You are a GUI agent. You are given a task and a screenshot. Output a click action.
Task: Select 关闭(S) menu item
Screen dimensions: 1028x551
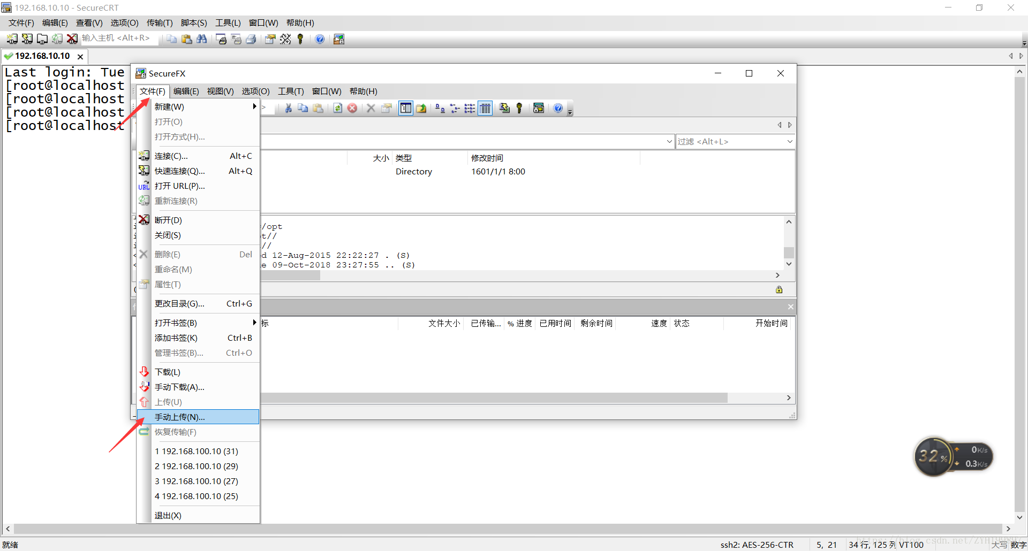(198, 235)
